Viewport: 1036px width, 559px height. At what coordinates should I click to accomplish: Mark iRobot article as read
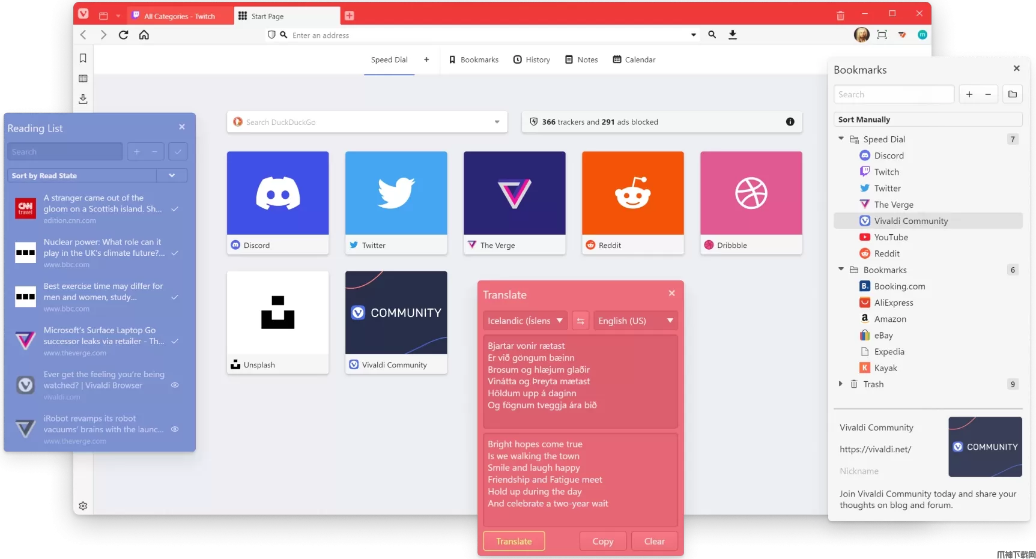[175, 429]
